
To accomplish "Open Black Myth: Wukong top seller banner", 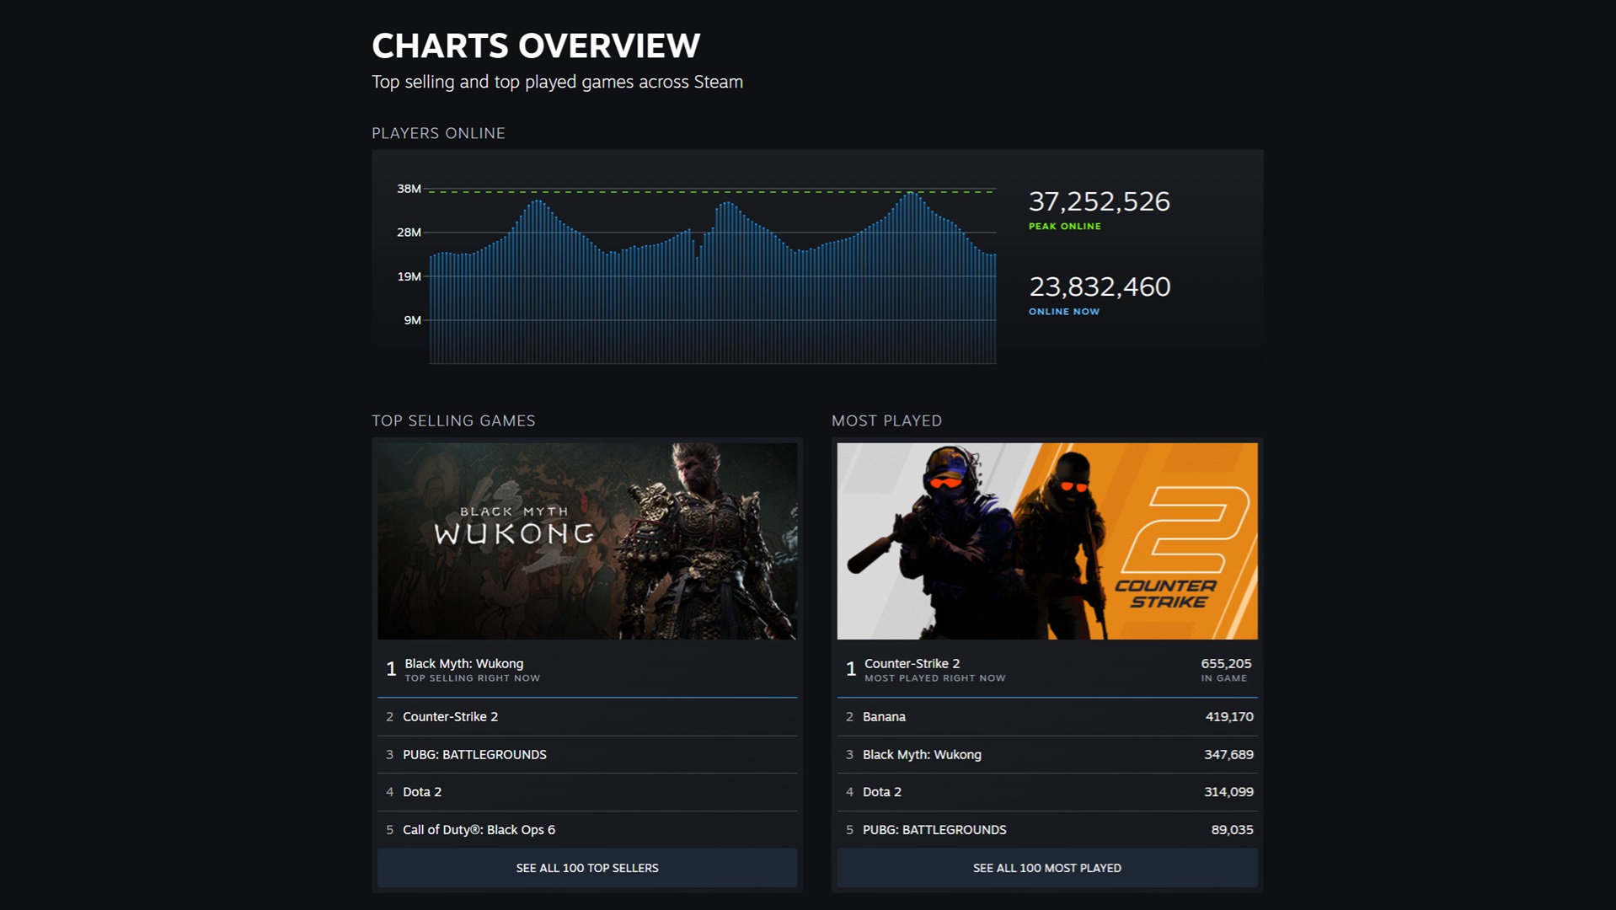I will (586, 539).
